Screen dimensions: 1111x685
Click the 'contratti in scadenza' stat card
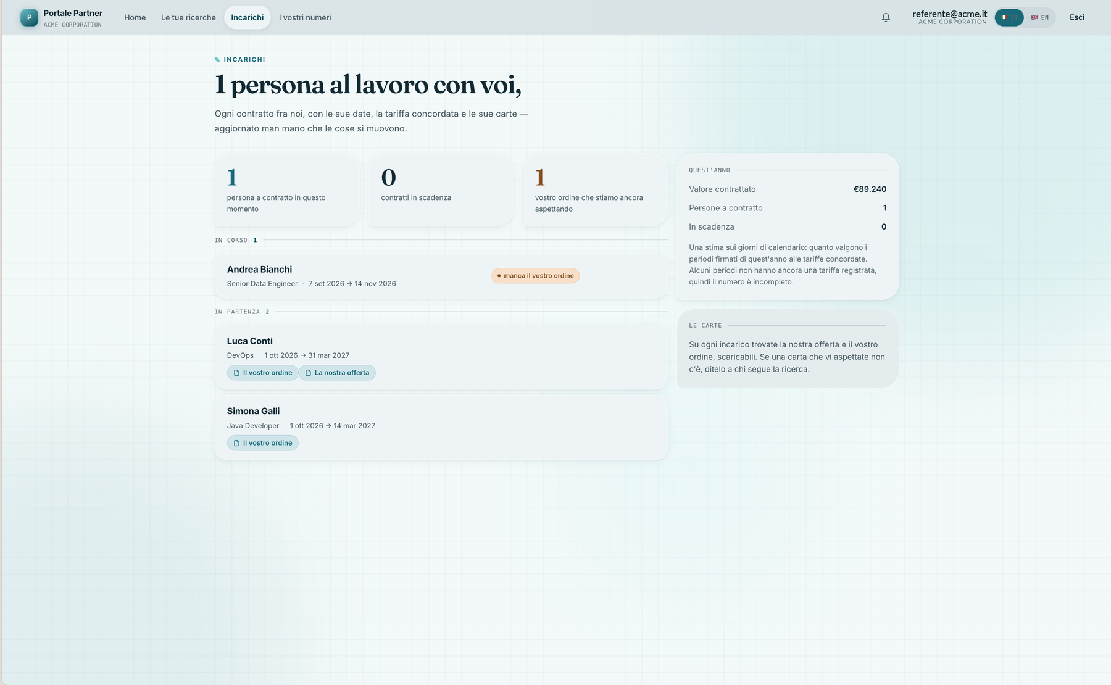tap(441, 190)
